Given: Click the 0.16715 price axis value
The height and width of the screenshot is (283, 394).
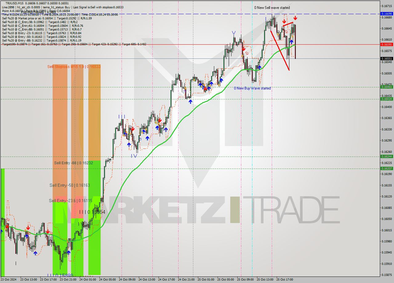Looking at the screenshot, I should click(x=387, y=6).
